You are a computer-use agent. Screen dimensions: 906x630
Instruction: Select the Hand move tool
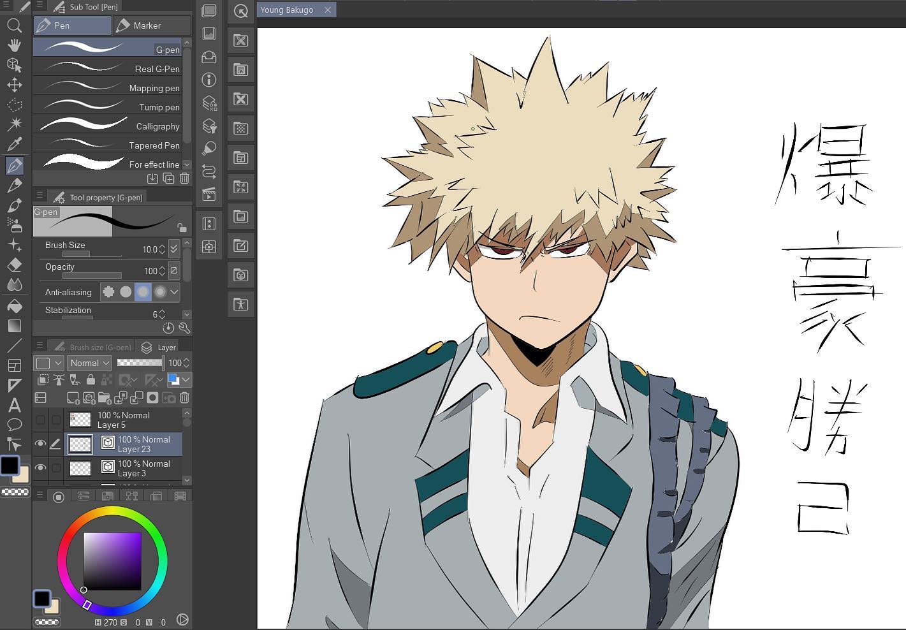pos(14,45)
